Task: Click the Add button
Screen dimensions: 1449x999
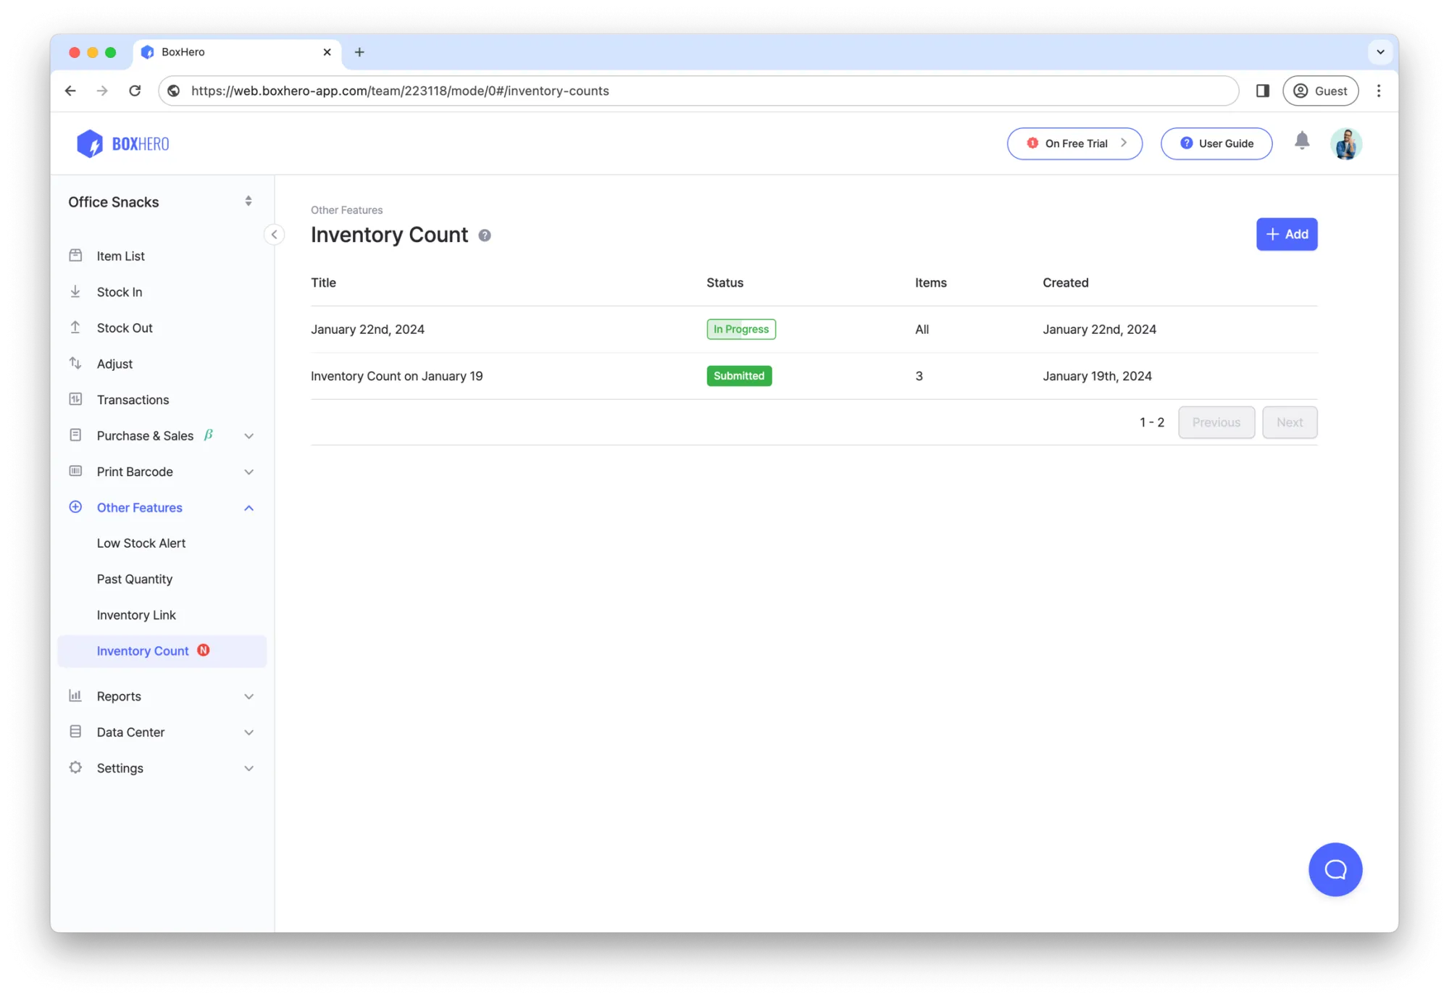Action: click(x=1287, y=234)
